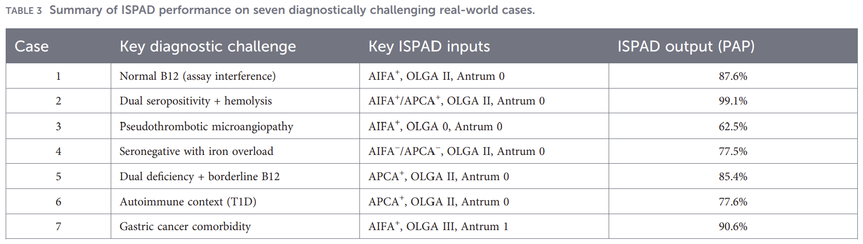The width and height of the screenshot is (863, 244).
Task: Click the Autoimmune context (T1D) cell
Action: 188,202
